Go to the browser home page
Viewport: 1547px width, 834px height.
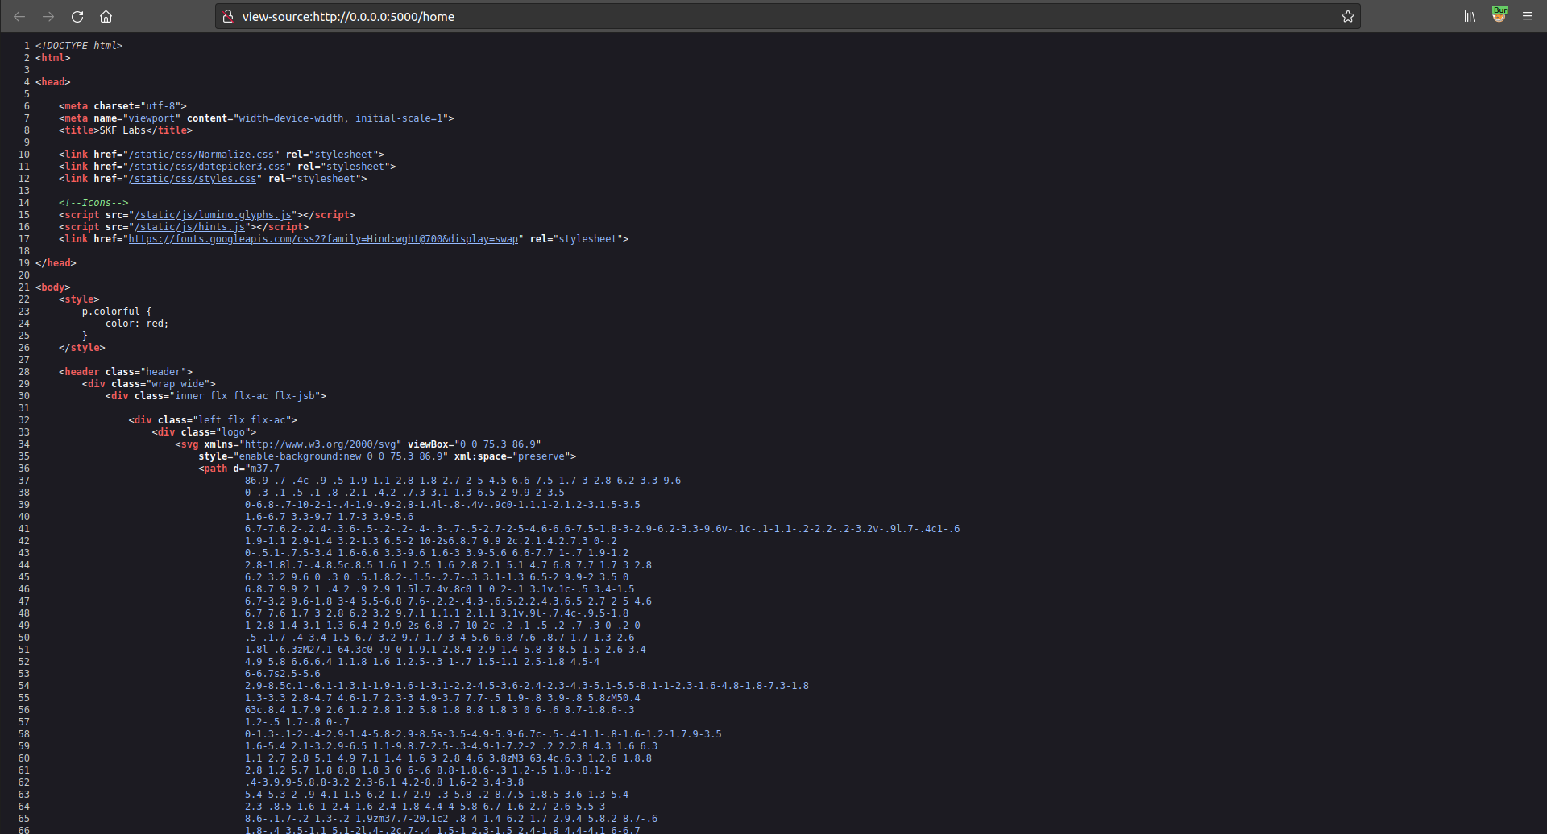pyautogui.click(x=106, y=16)
